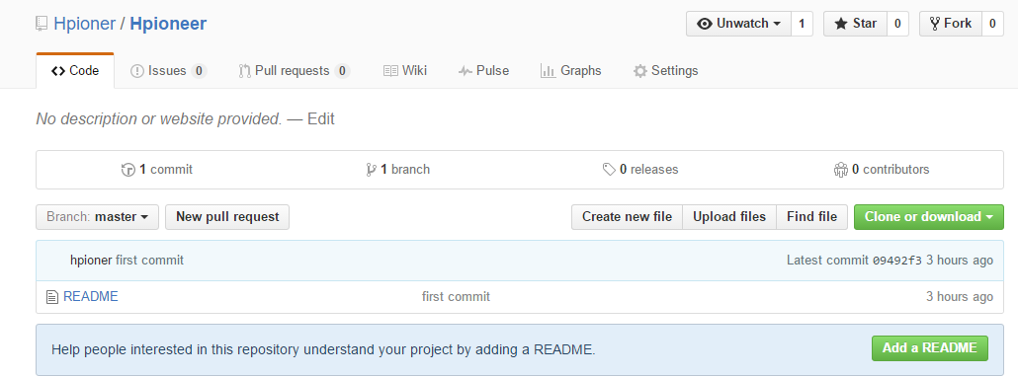Open the Settings tab

click(x=665, y=71)
